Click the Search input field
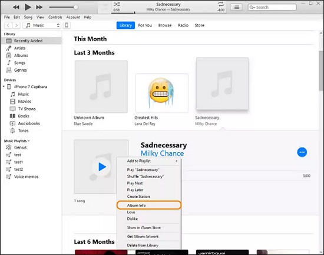 tap(272, 7)
